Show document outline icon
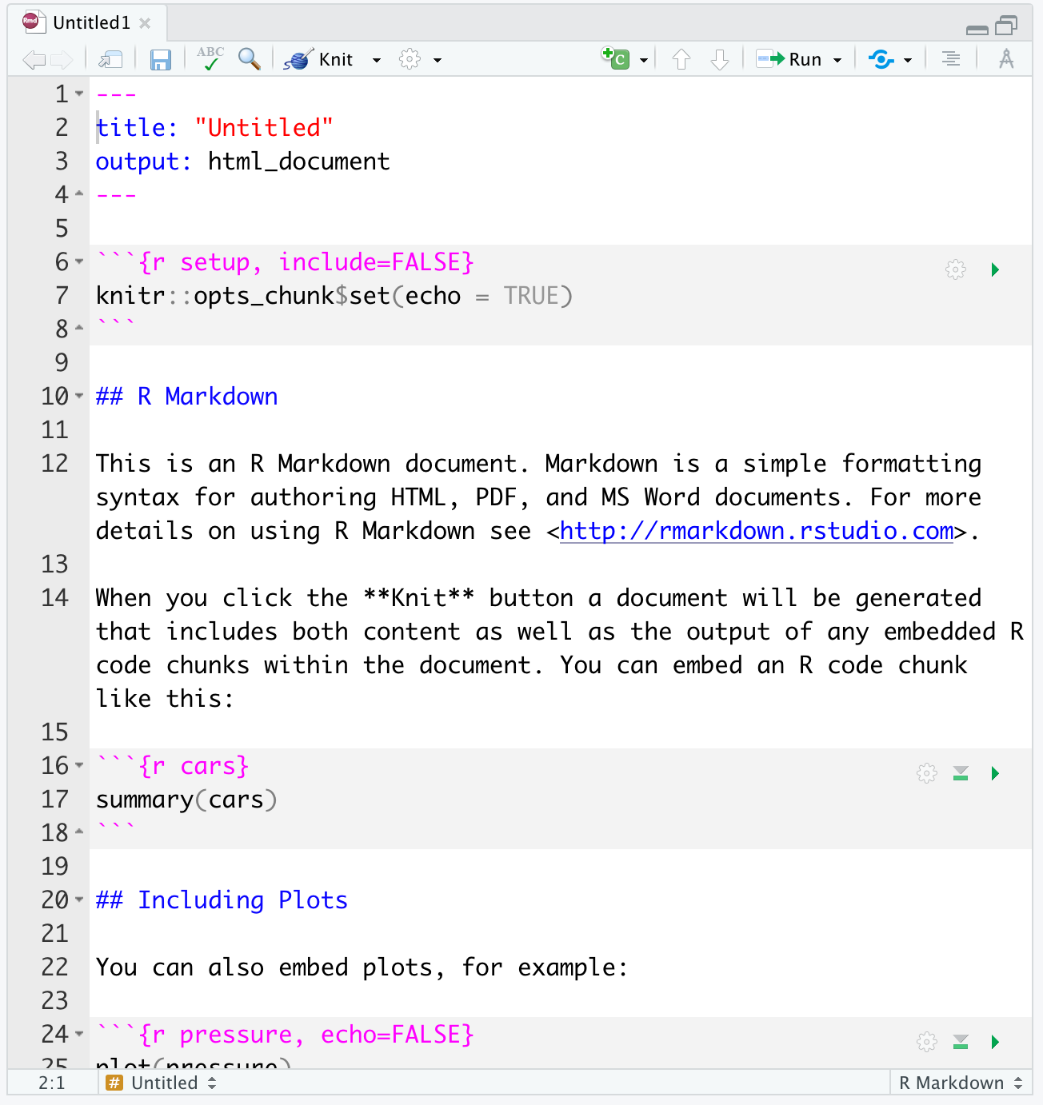 [x=951, y=59]
